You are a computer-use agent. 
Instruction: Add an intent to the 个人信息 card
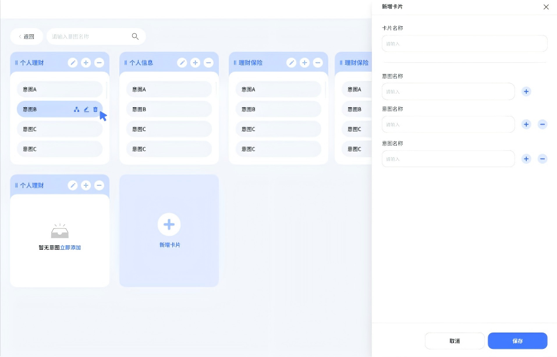point(195,63)
